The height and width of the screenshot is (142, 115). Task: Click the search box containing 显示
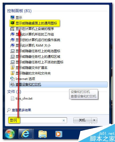[x=38, y=120]
